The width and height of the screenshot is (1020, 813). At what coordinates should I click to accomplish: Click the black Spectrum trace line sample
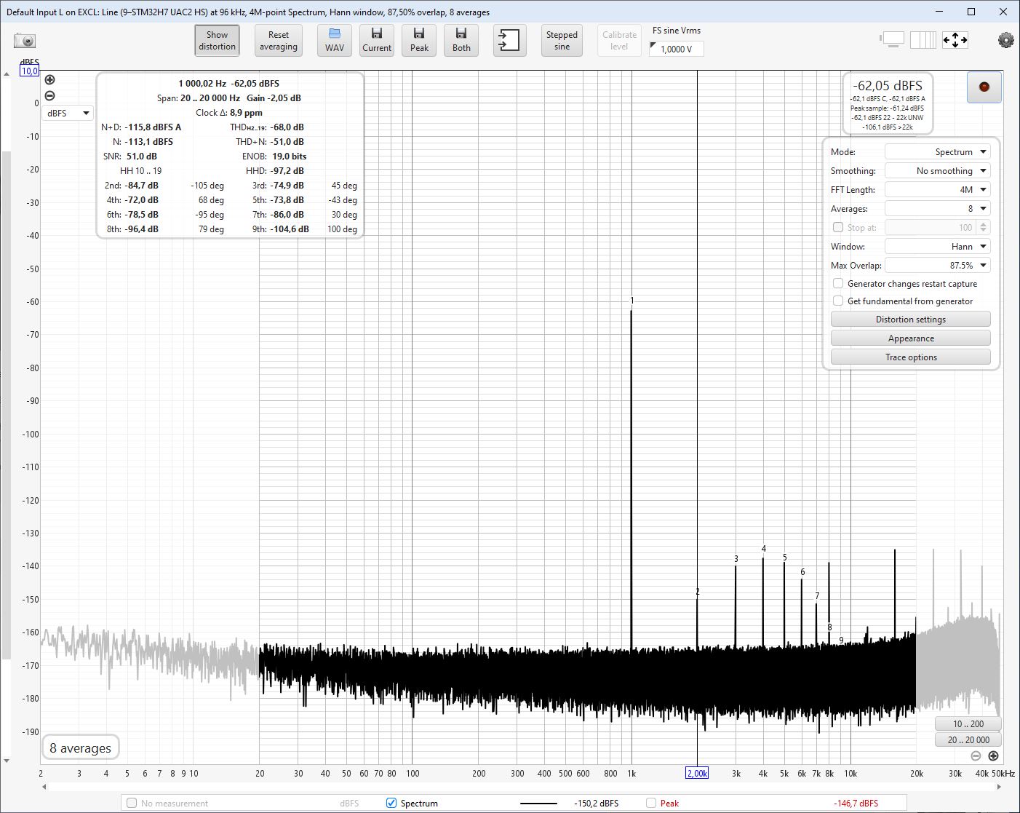point(539,803)
